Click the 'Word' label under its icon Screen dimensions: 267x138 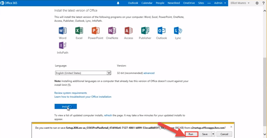tap(63, 38)
